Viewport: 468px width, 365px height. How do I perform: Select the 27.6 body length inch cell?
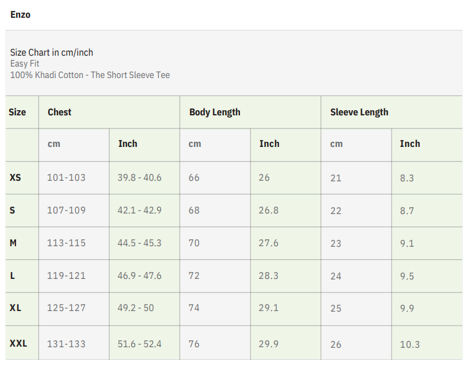(269, 243)
